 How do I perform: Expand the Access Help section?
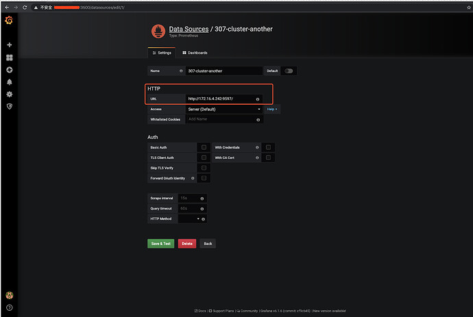(272, 109)
